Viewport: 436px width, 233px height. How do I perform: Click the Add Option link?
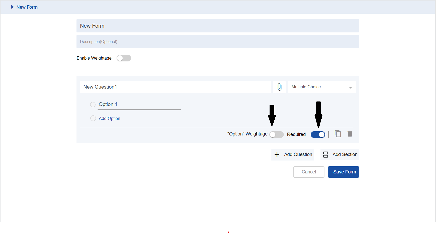tap(109, 119)
